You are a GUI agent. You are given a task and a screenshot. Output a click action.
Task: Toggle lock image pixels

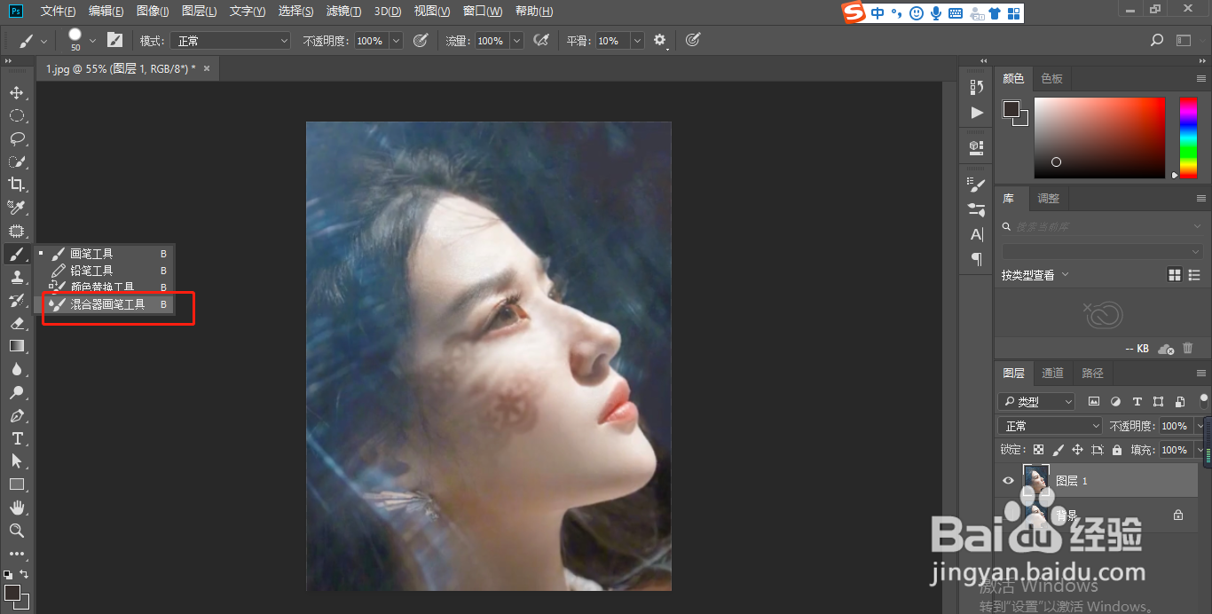pos(1058,450)
